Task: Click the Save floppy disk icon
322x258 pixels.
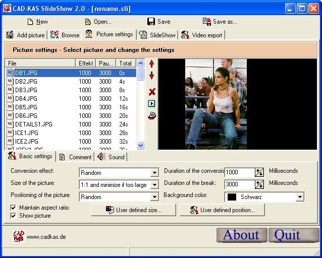Action: (x=151, y=22)
